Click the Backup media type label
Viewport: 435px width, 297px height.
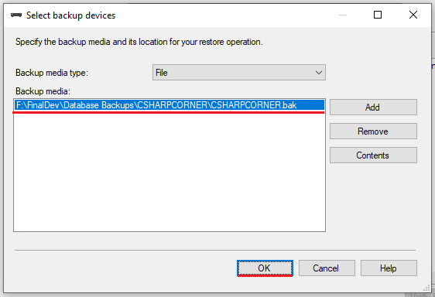pos(52,73)
